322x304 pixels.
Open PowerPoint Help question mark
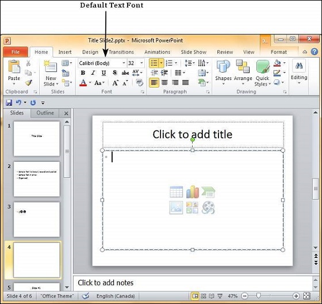click(x=315, y=52)
